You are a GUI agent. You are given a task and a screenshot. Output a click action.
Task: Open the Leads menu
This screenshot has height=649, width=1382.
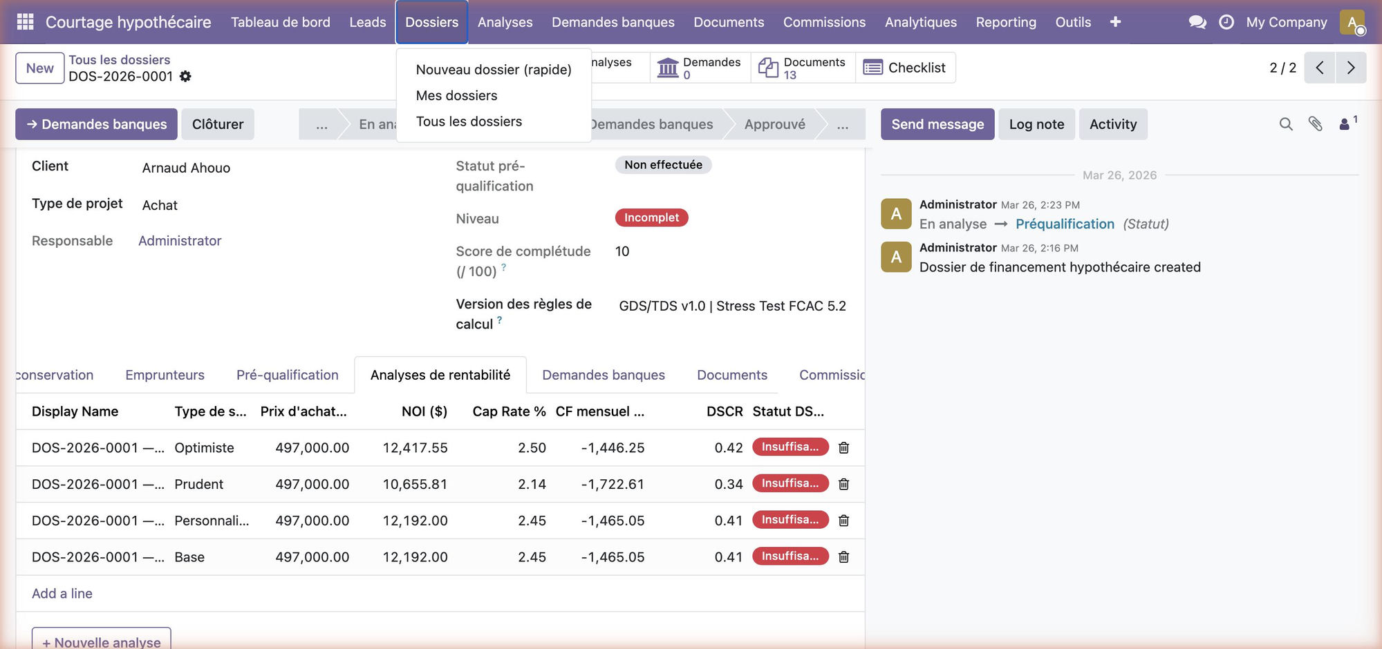[367, 22]
